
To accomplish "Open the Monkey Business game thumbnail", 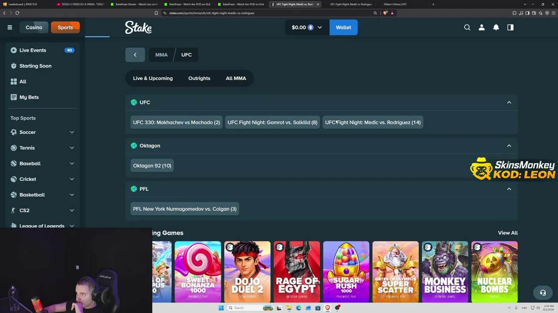I will 445,272.
